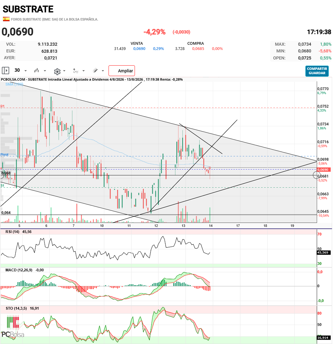Click the OPEN value 0,0725

tap(304, 58)
